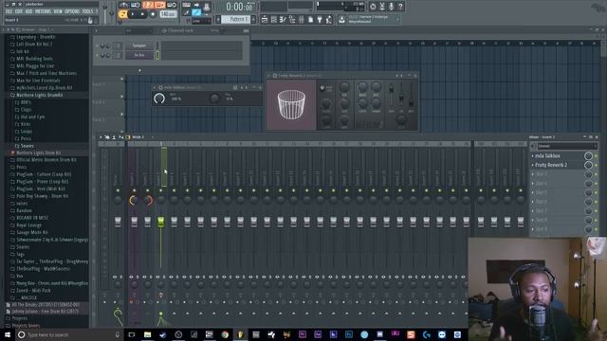
Task: Click the add channel plus button
Action: (139, 71)
